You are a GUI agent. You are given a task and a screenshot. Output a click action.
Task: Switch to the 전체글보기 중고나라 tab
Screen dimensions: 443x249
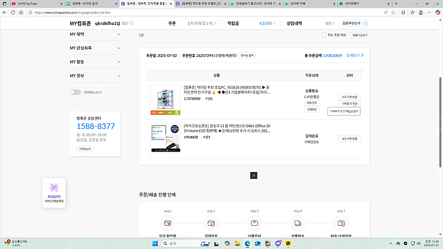coord(254,4)
